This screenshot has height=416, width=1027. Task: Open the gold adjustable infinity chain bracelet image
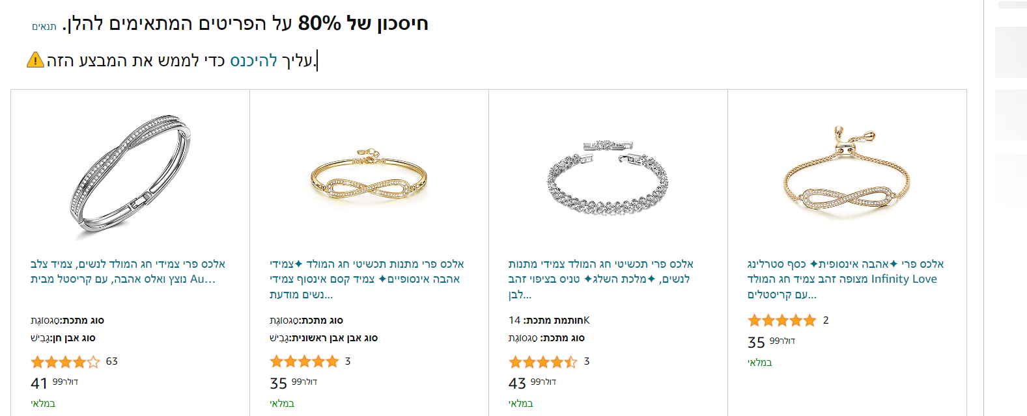(847, 176)
